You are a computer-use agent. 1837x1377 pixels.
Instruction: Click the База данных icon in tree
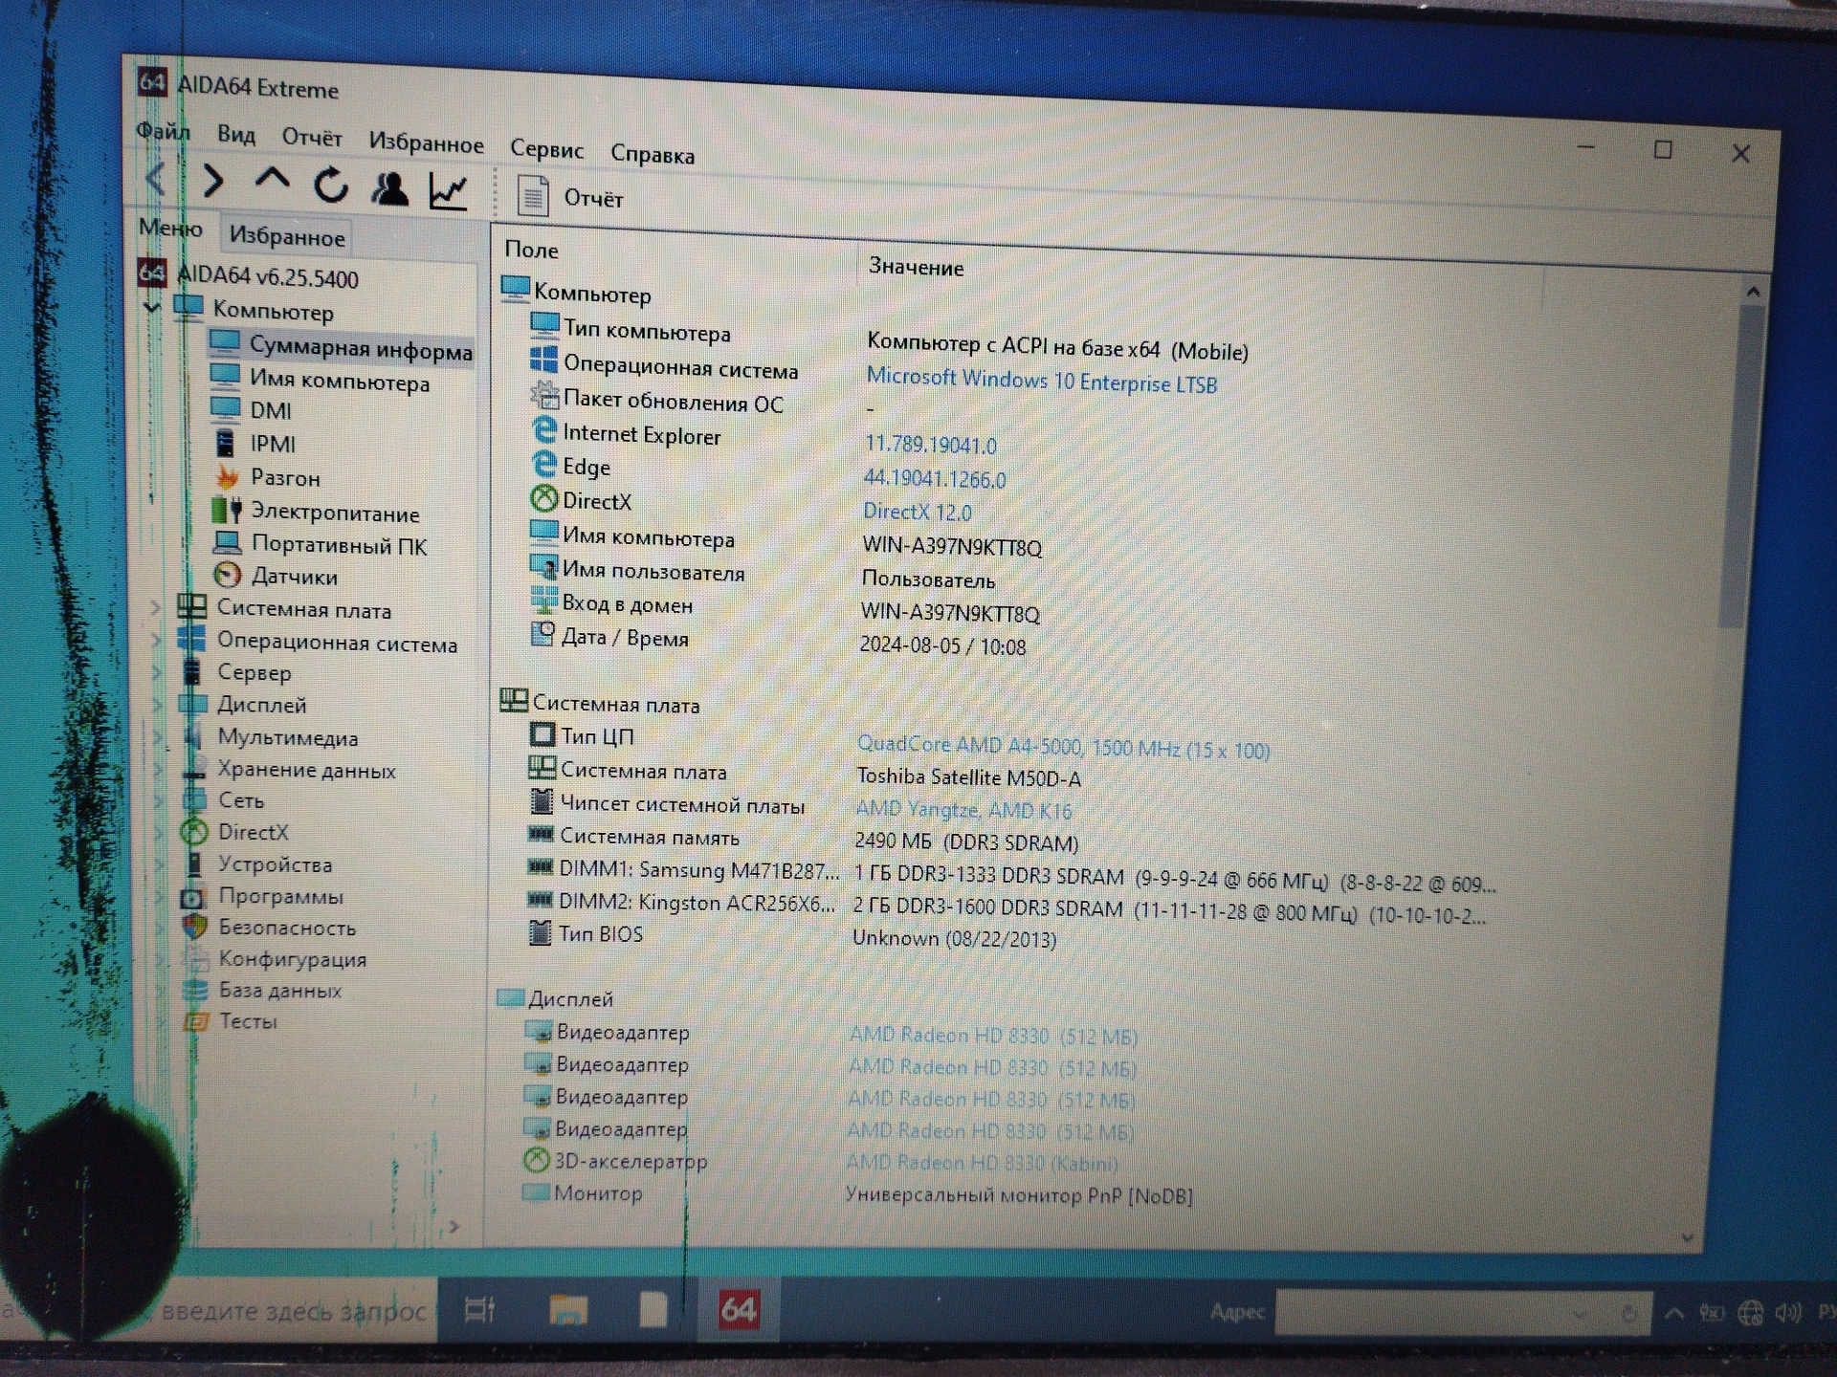(x=196, y=990)
